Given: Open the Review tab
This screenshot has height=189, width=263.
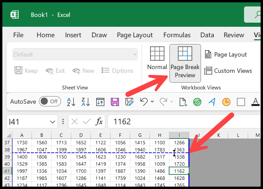Looking at the screenshot, I should [234, 35].
